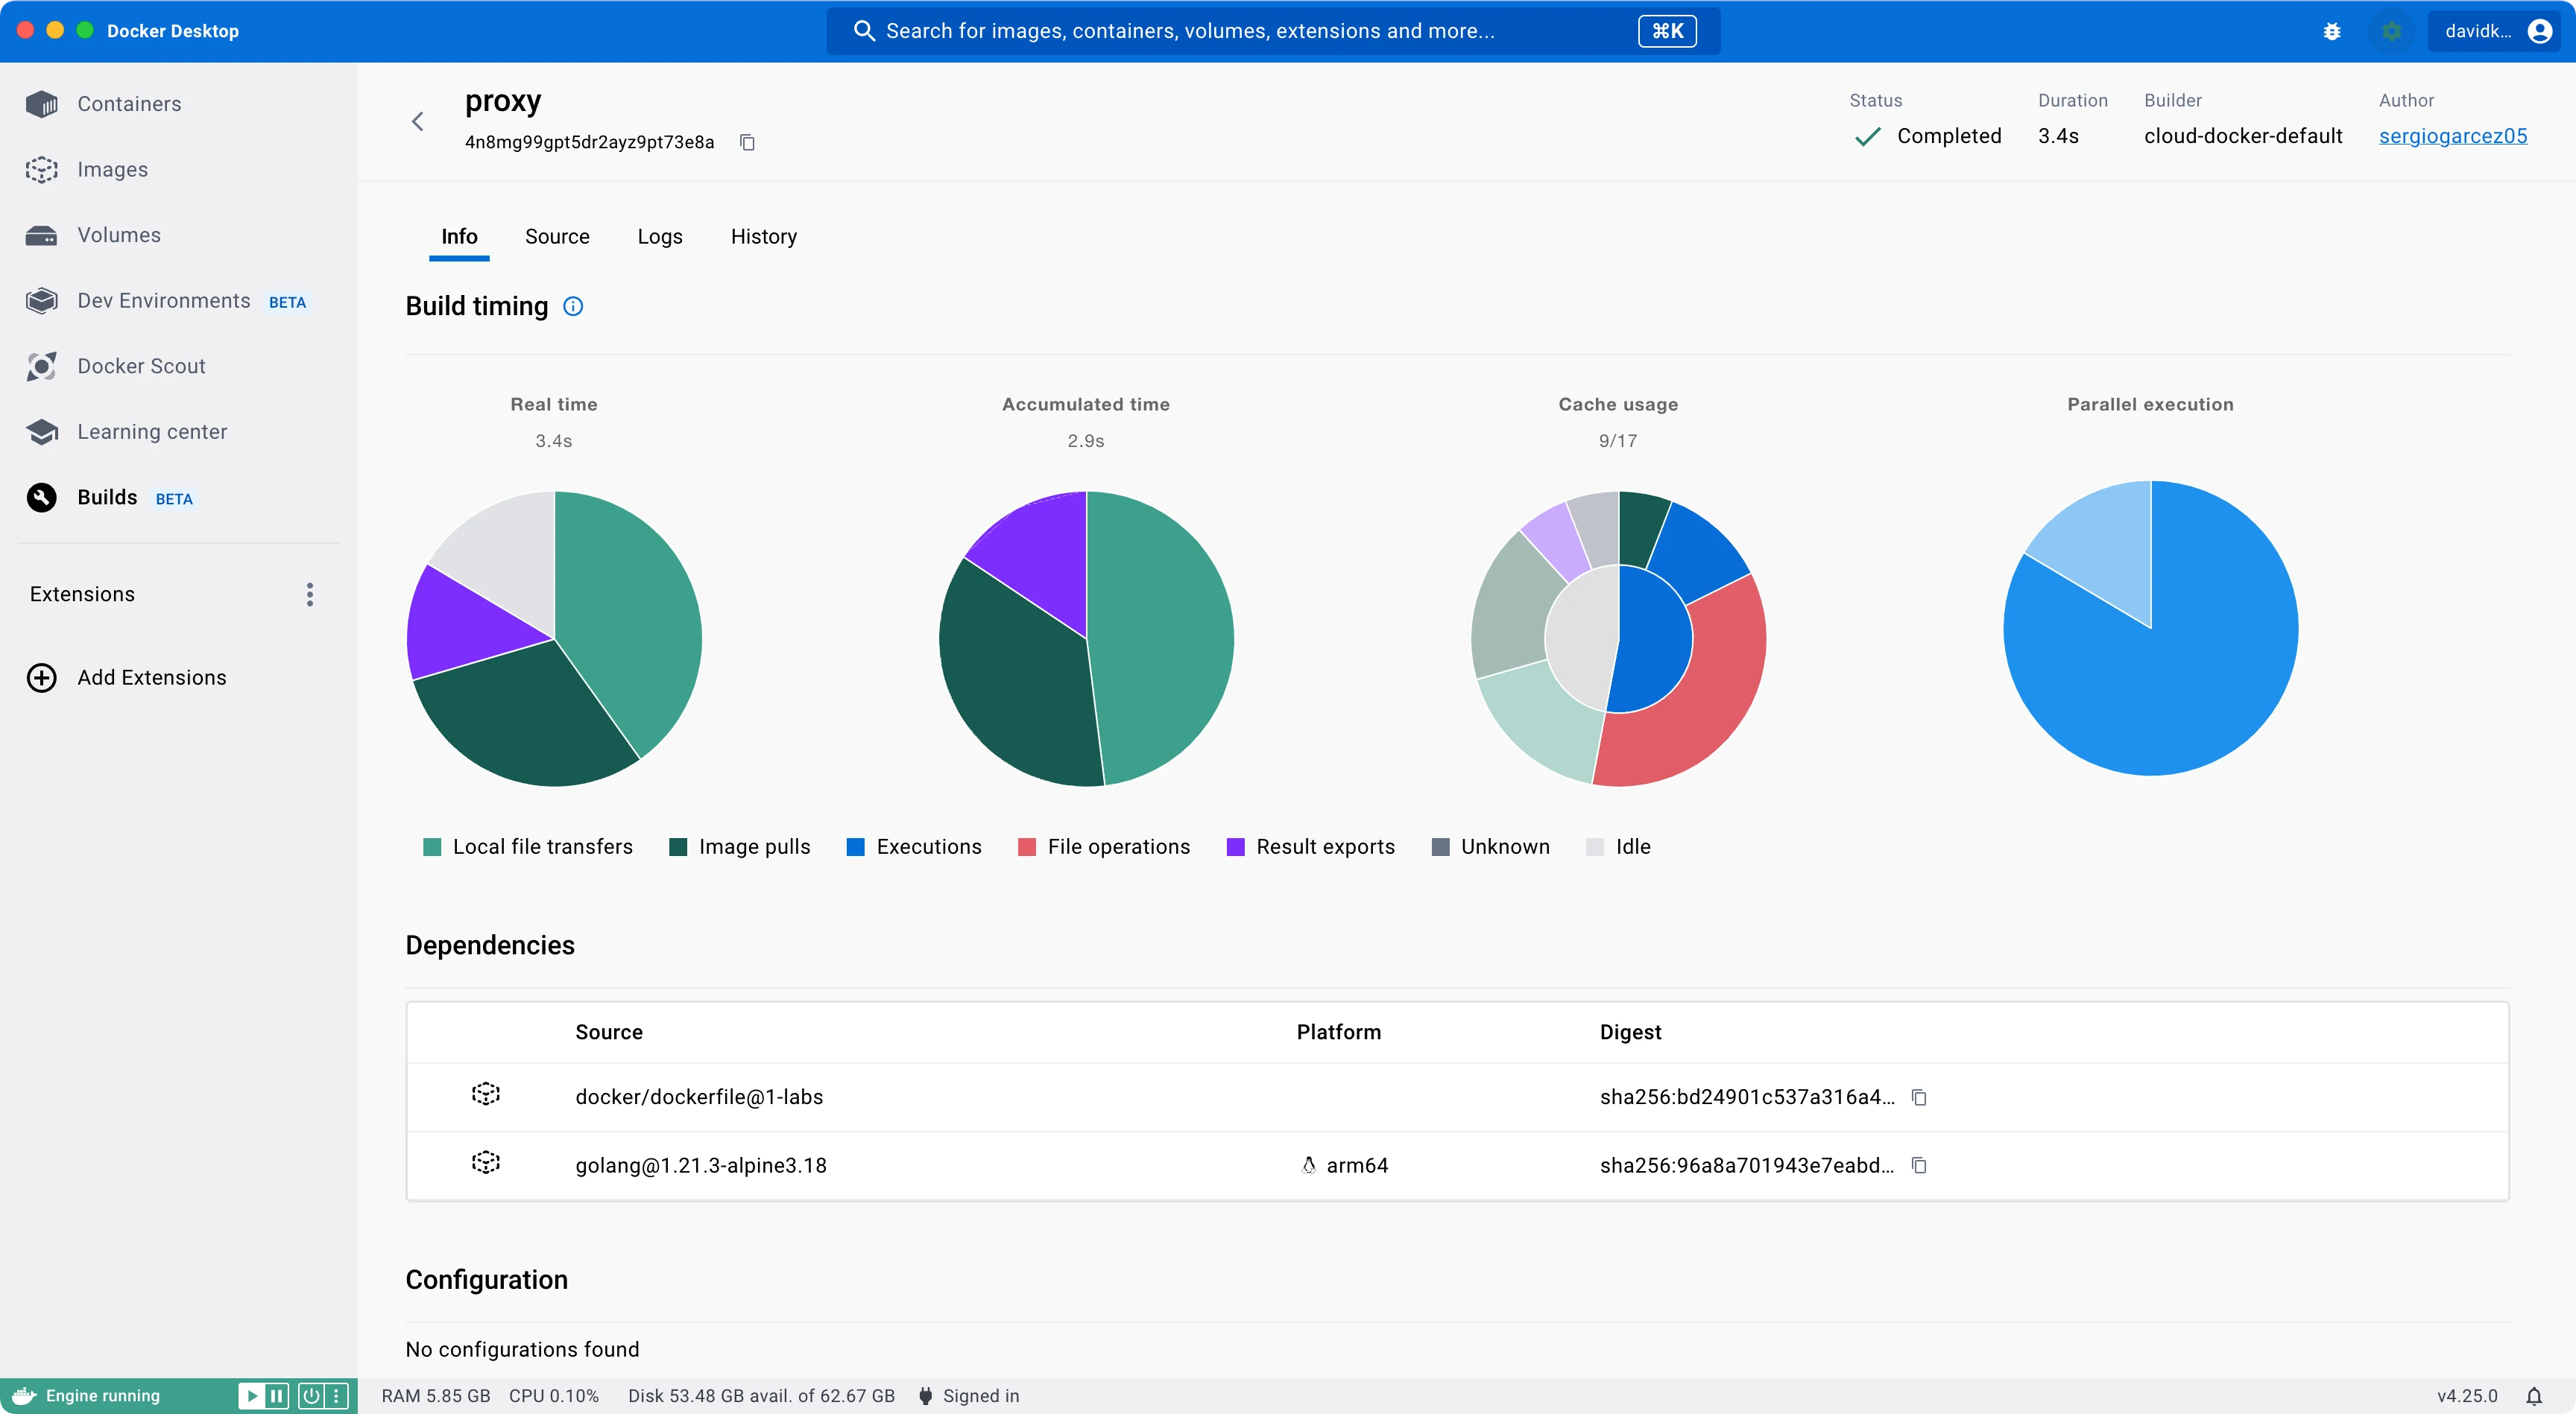Open the Containers sidebar section
This screenshot has width=2576, height=1414.
(x=129, y=104)
